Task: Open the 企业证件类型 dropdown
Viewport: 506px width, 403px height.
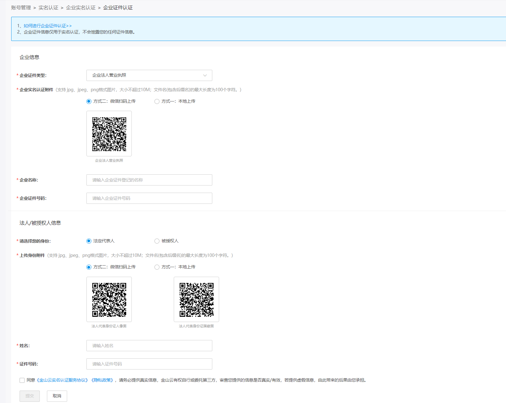Action: tap(149, 75)
